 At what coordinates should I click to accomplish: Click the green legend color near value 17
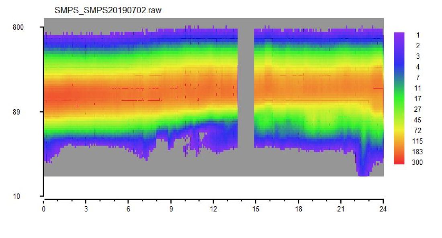click(x=399, y=98)
